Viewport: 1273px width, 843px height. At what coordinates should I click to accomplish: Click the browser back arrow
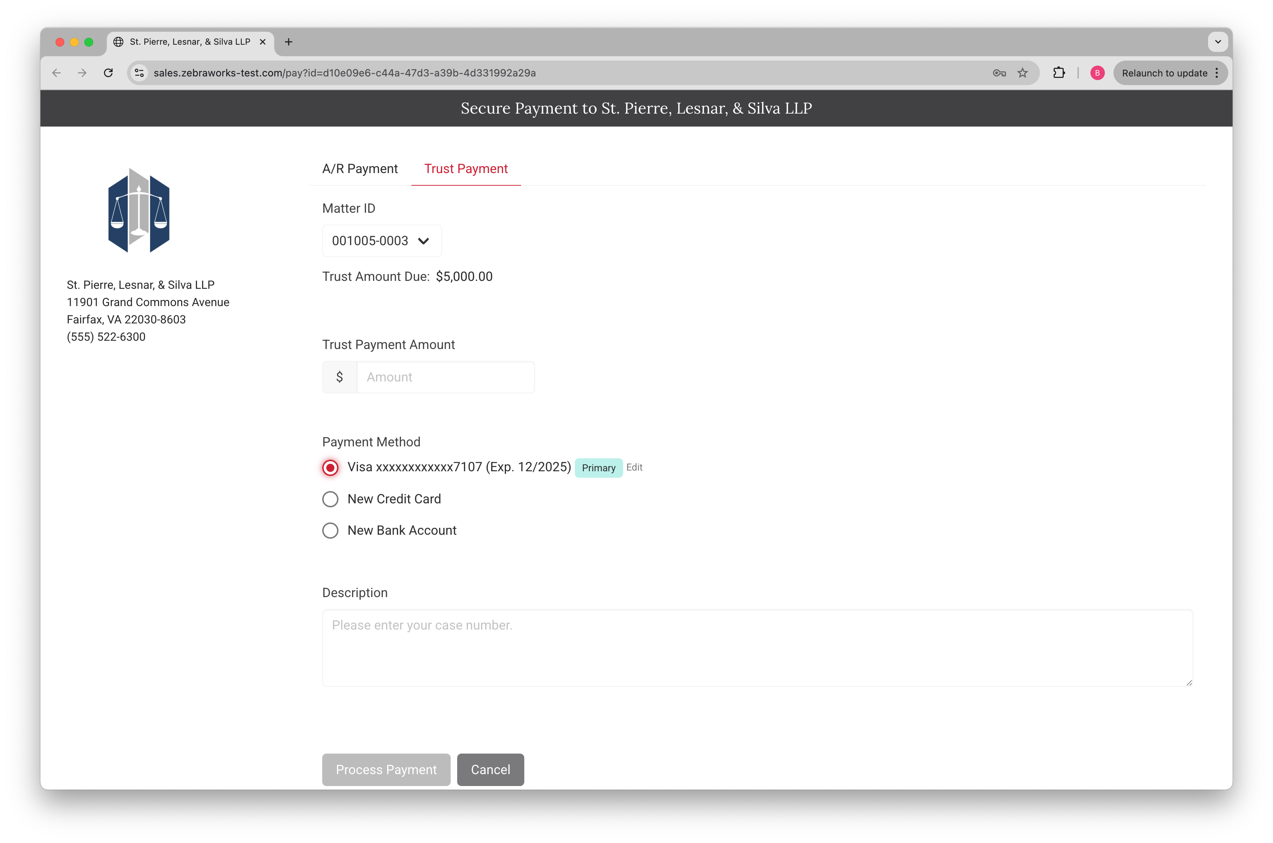(57, 73)
